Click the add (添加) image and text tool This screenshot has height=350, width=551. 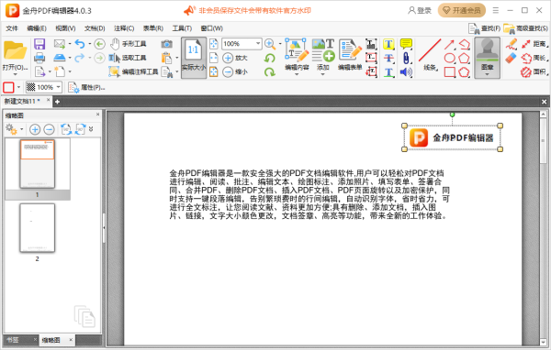point(323,54)
